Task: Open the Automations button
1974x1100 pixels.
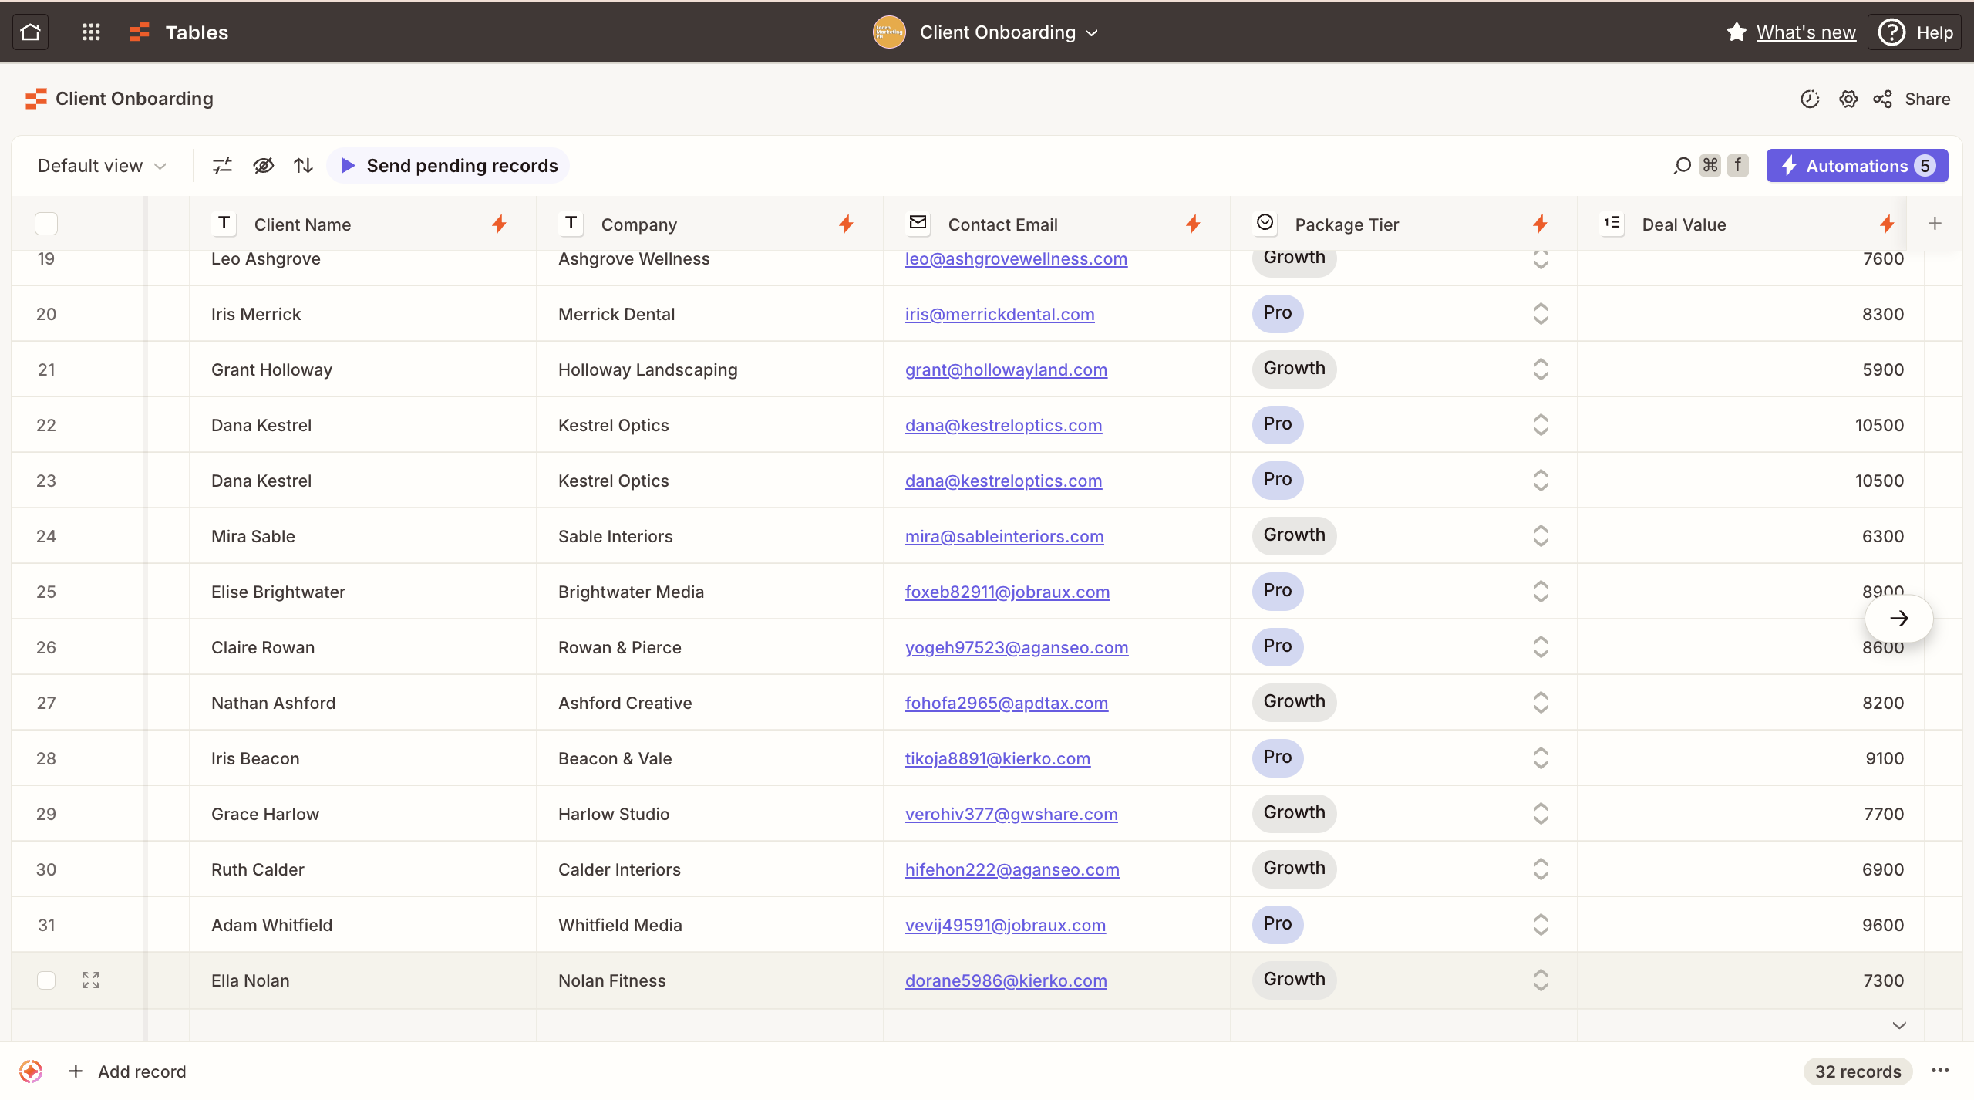Action: click(1857, 166)
